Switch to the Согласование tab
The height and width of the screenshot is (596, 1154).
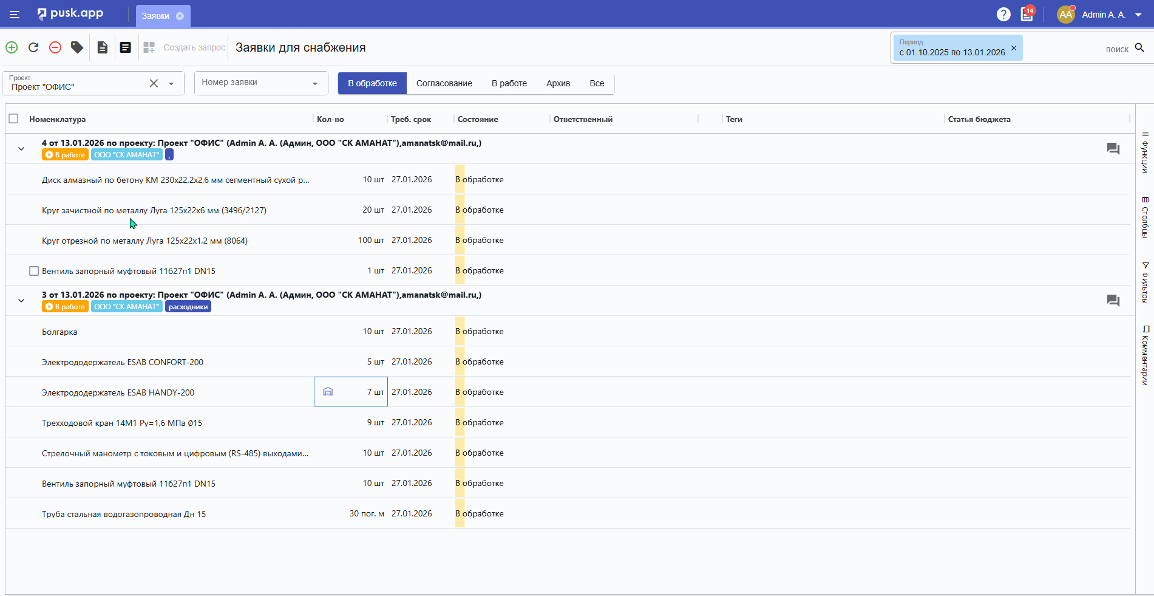444,83
